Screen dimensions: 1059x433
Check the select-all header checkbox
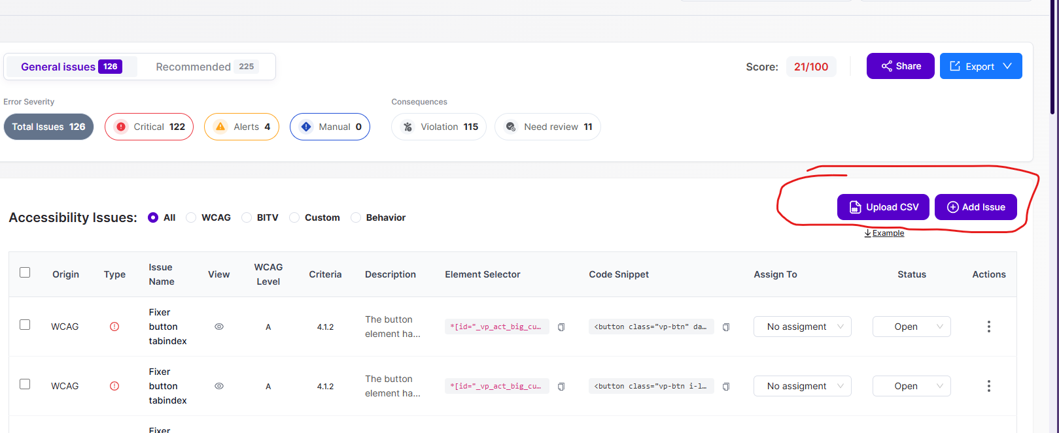(x=25, y=272)
